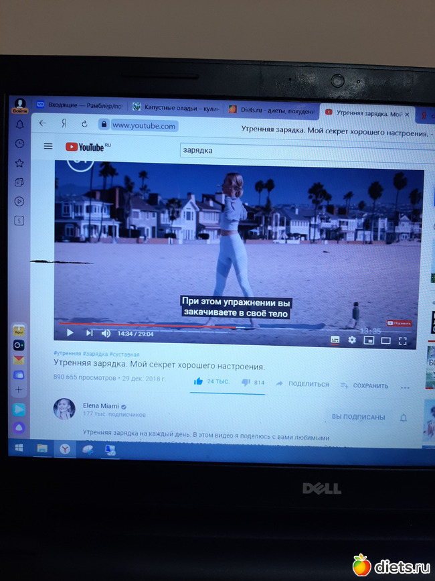This screenshot has height=581, width=435.
Task: Mute the video volume
Action: [106, 333]
